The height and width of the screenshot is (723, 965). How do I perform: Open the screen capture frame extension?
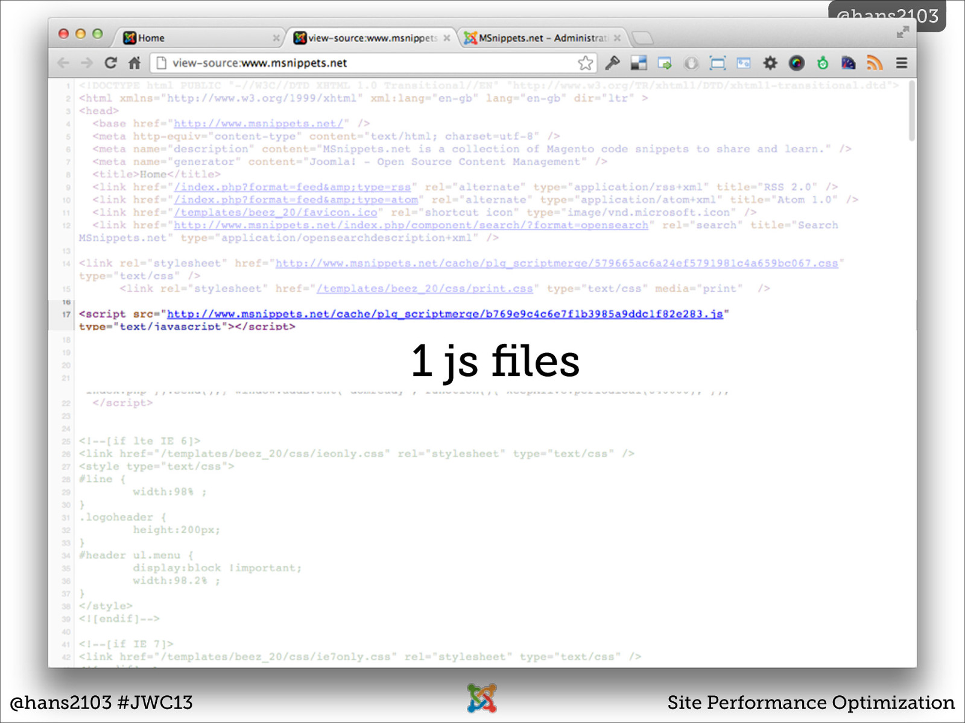coord(718,63)
